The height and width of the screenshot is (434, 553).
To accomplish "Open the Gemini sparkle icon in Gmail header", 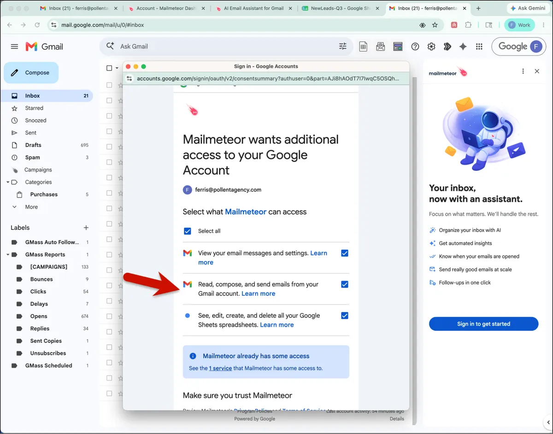I will [x=463, y=47].
